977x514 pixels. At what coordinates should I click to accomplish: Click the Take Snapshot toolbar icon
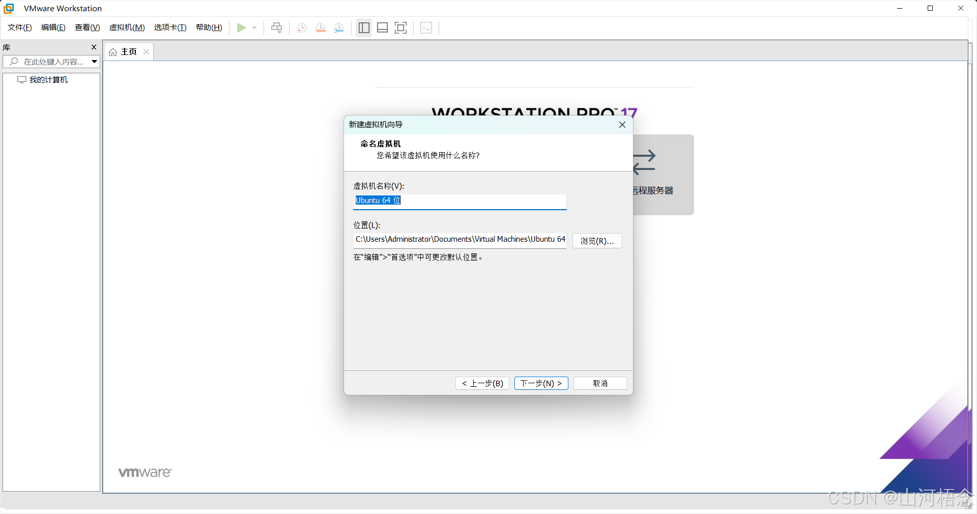pyautogui.click(x=302, y=27)
